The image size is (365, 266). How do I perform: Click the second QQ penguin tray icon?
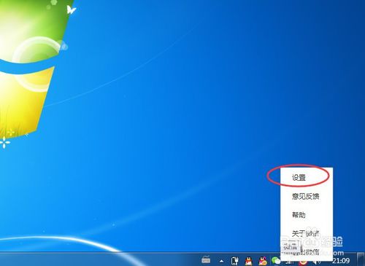pyautogui.click(x=263, y=261)
